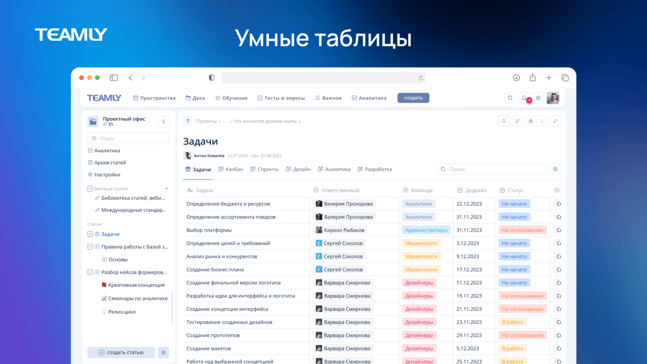Click the TEAMLY logo in the app header
The image size is (647, 364).
(x=104, y=98)
